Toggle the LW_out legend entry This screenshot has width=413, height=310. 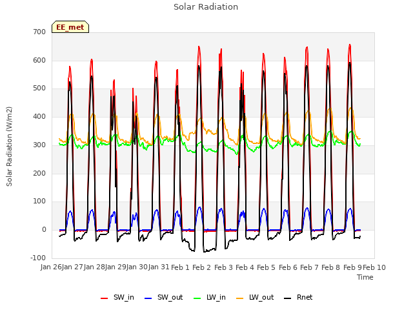coord(255,297)
